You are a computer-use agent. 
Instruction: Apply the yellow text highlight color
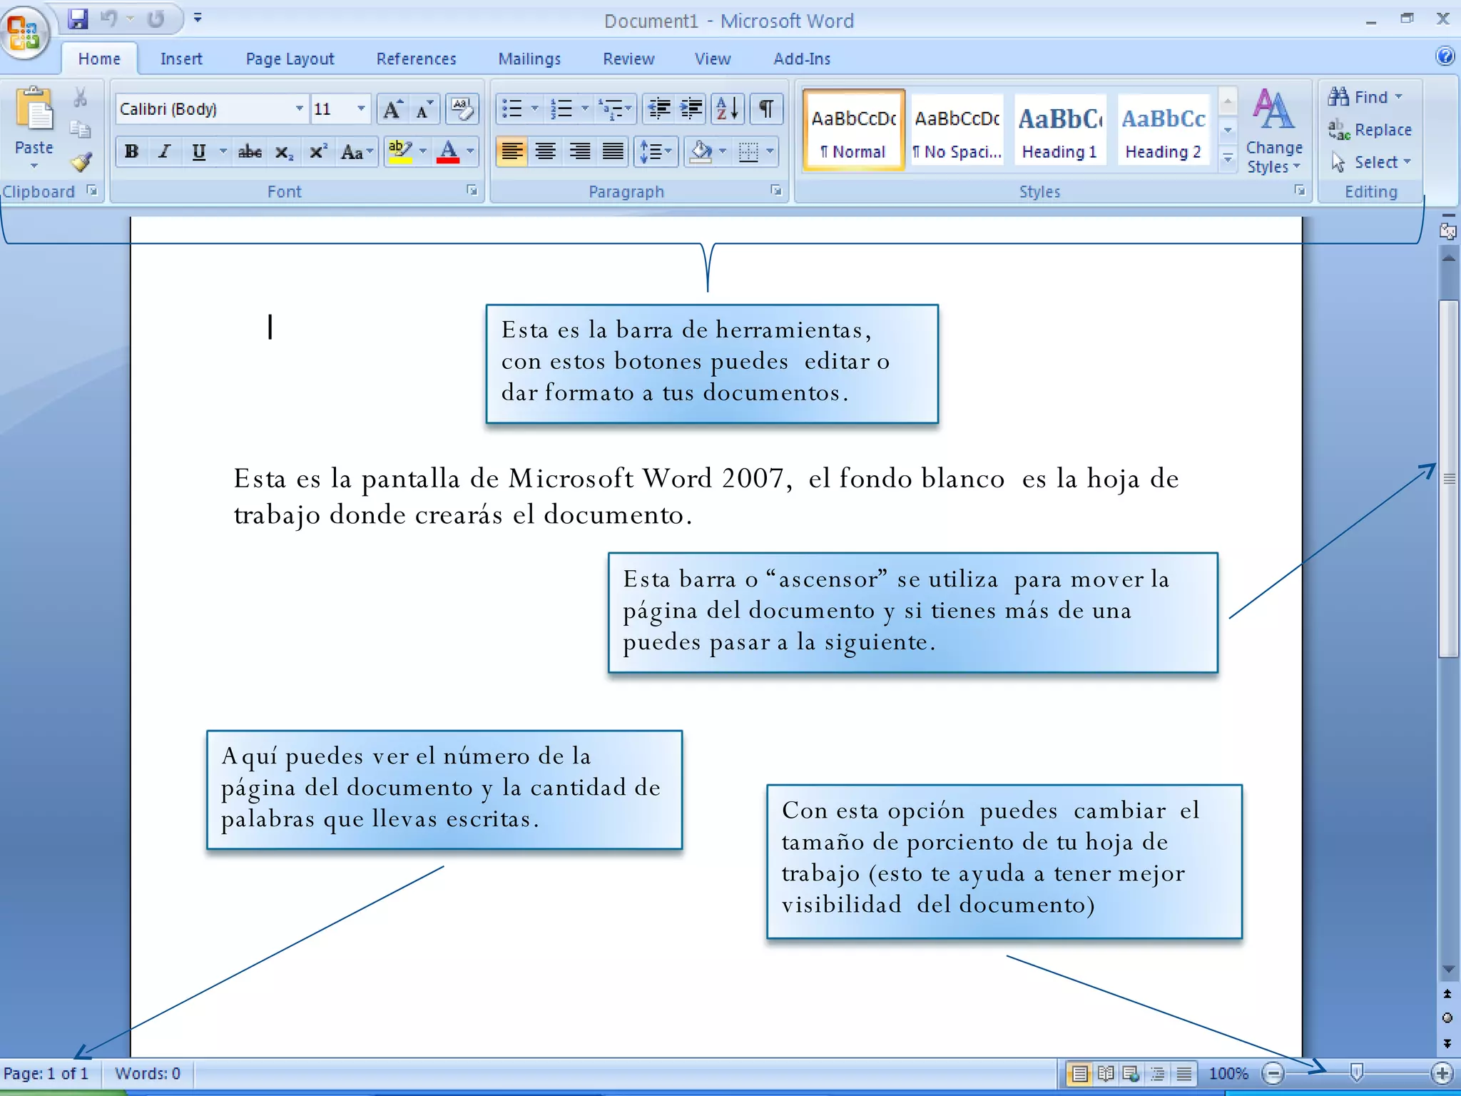(x=399, y=151)
